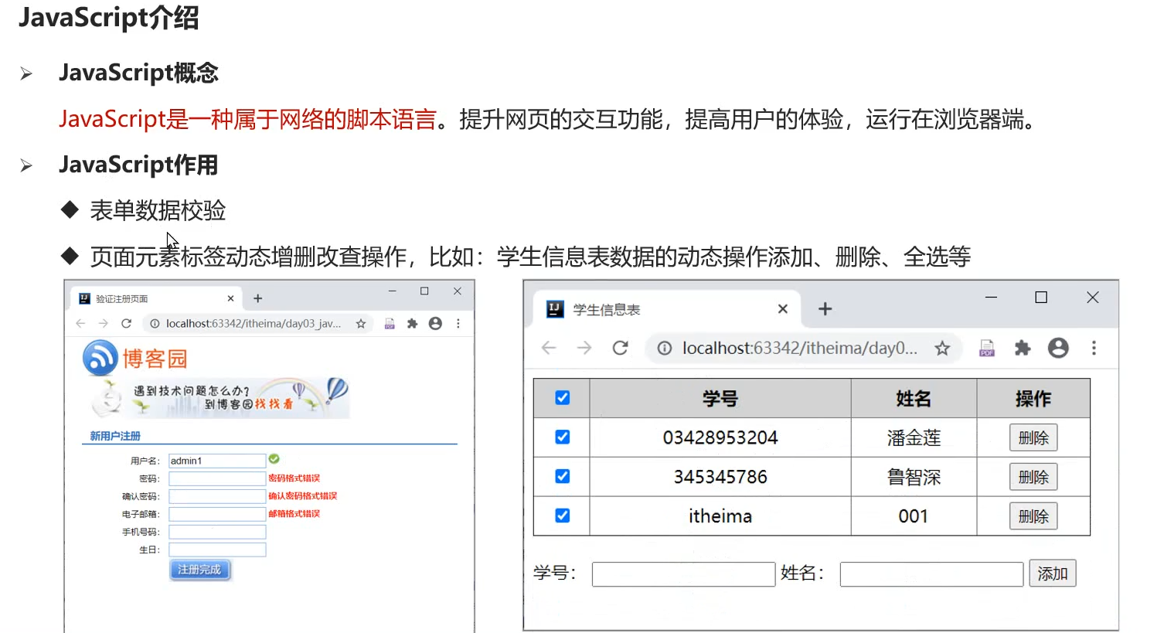Click the 注册完成 button
The height and width of the screenshot is (633, 1164).
point(199,569)
